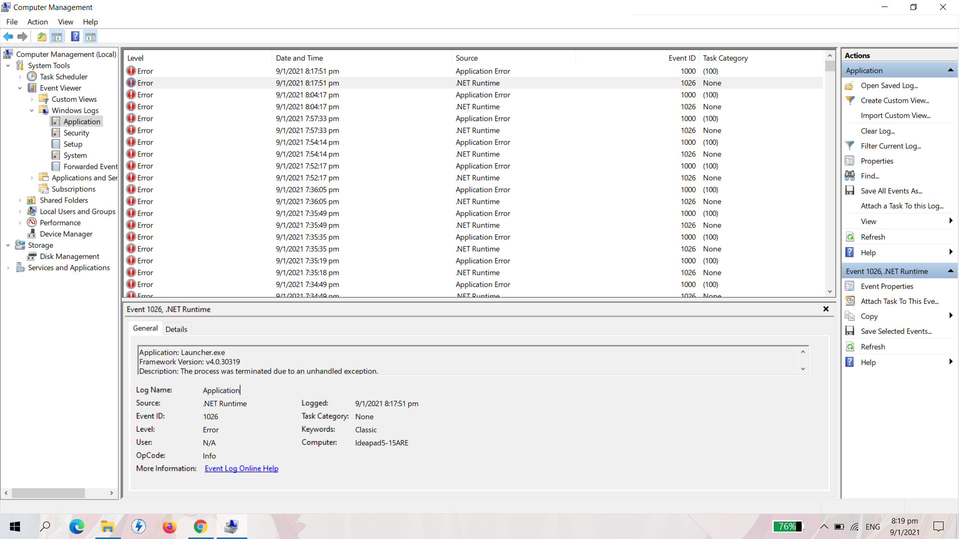
Task: Click the Back arrow toolbar icon
Action: click(8, 36)
